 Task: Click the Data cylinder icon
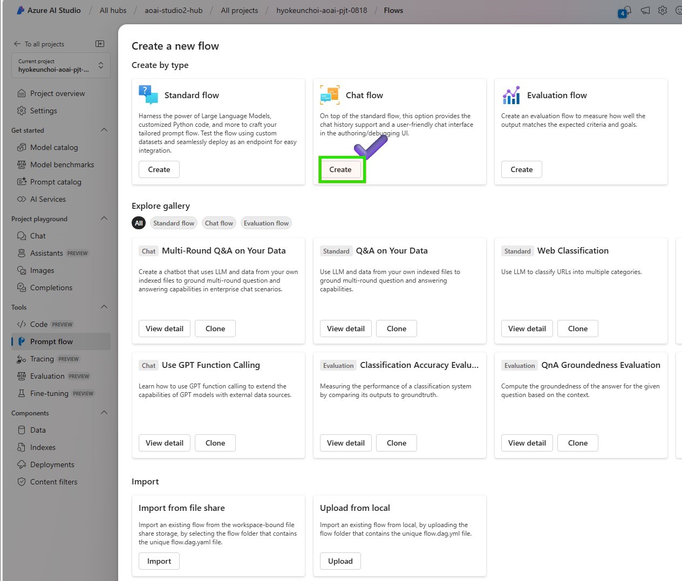click(22, 430)
